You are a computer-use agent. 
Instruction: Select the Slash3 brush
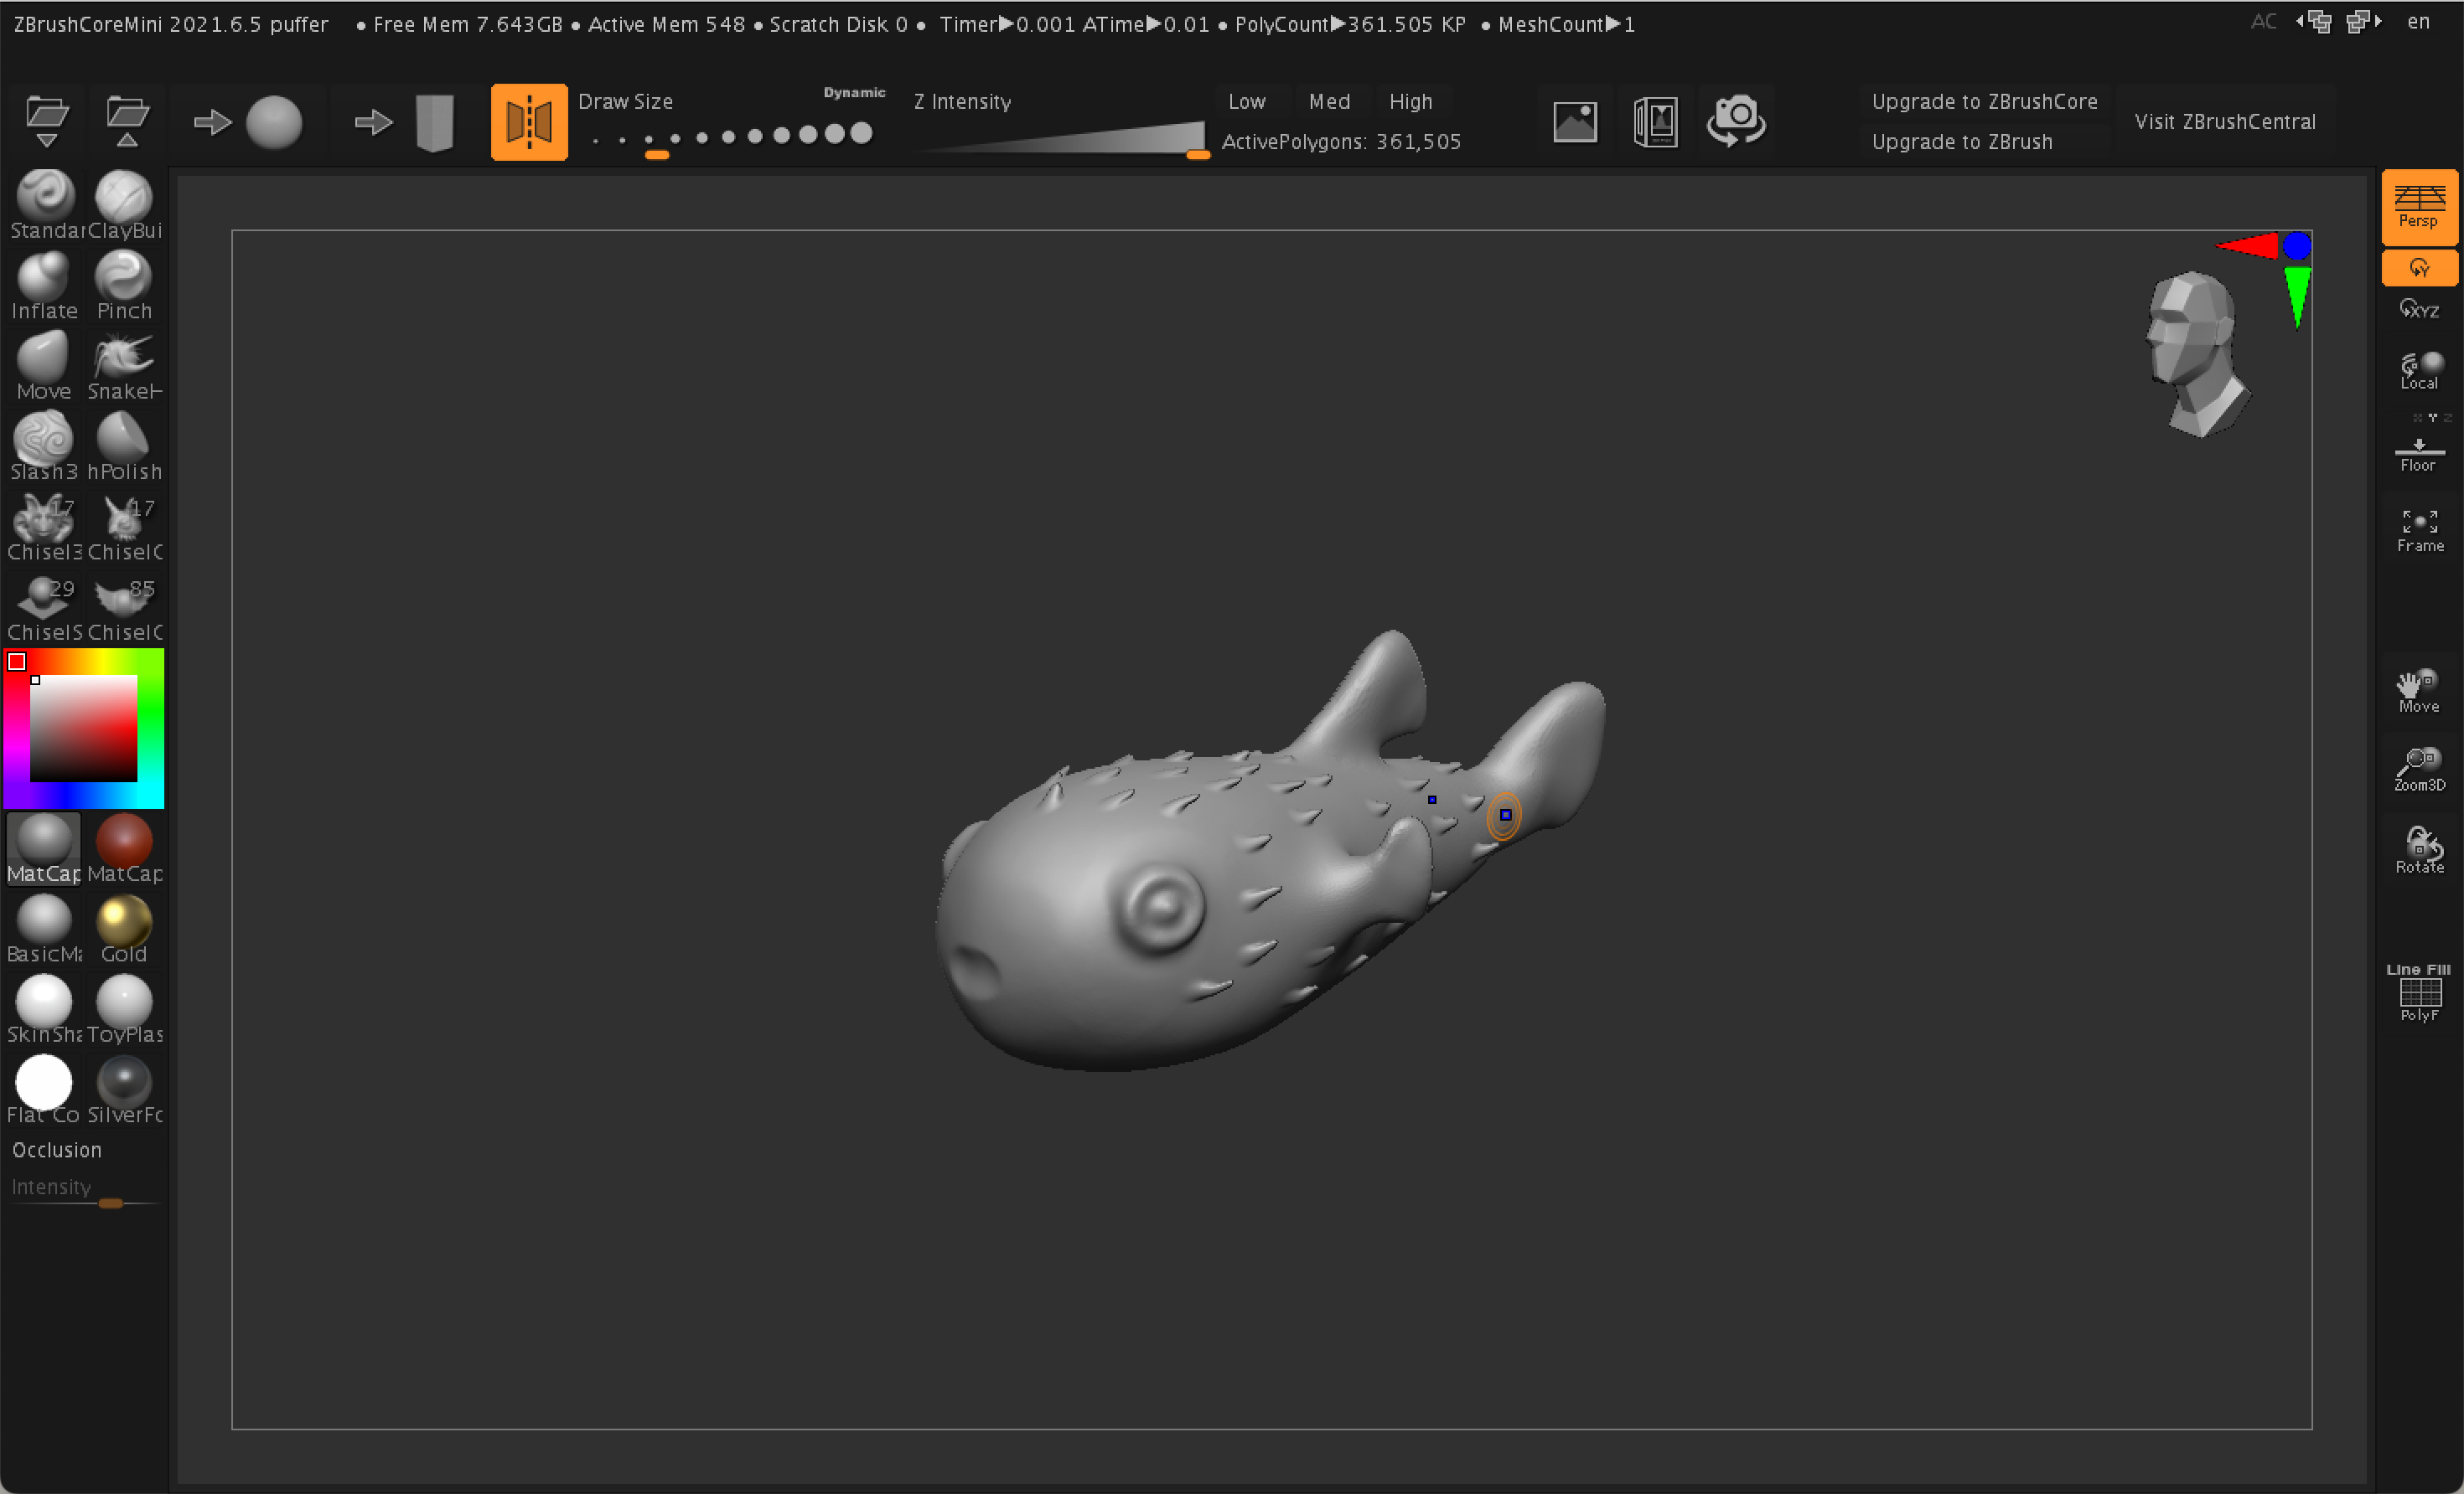click(45, 446)
